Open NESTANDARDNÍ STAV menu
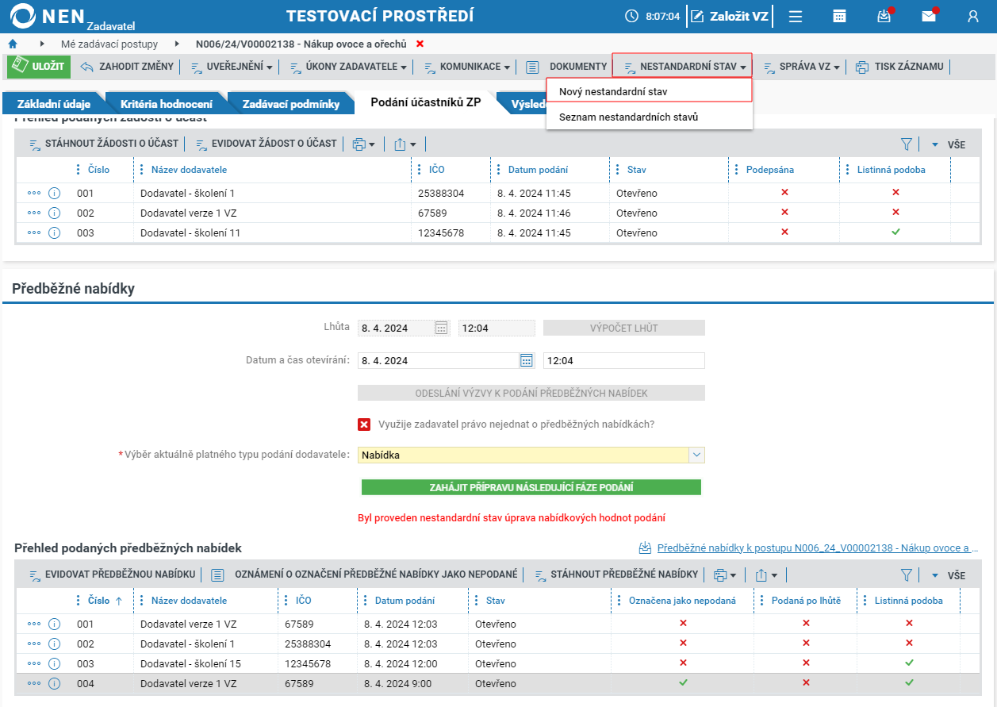This screenshot has width=997, height=707. pos(682,67)
